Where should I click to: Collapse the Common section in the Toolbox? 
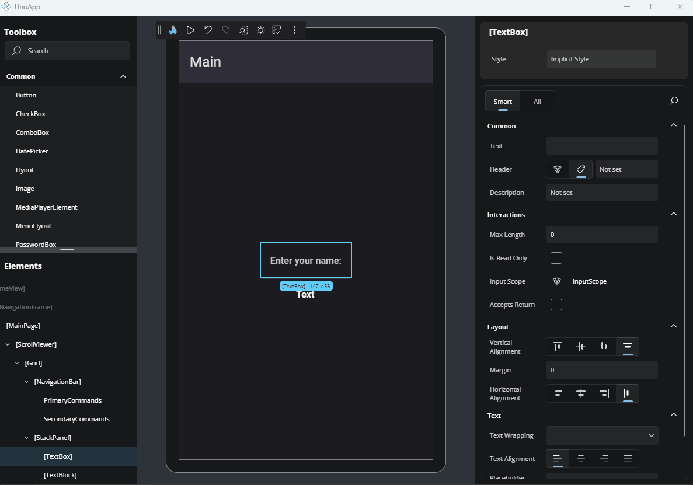pyautogui.click(x=123, y=76)
